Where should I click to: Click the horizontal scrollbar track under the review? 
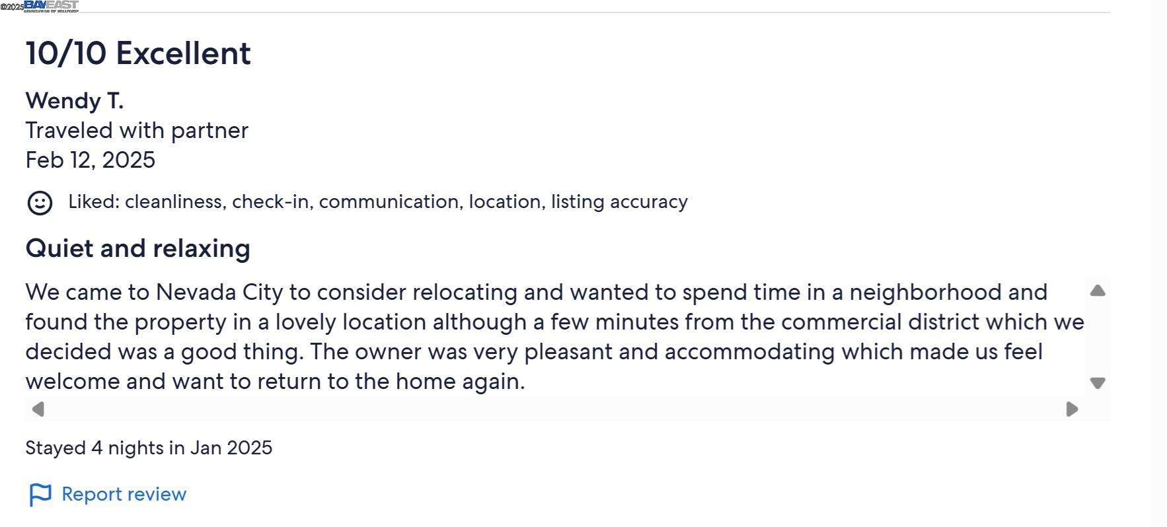point(555,409)
